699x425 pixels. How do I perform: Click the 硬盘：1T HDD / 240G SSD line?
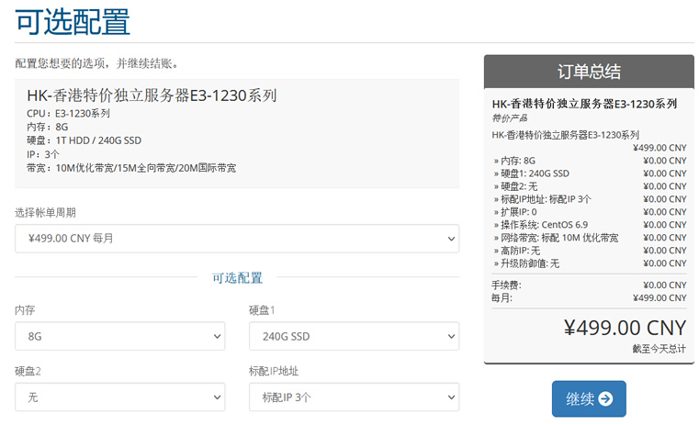pos(84,140)
